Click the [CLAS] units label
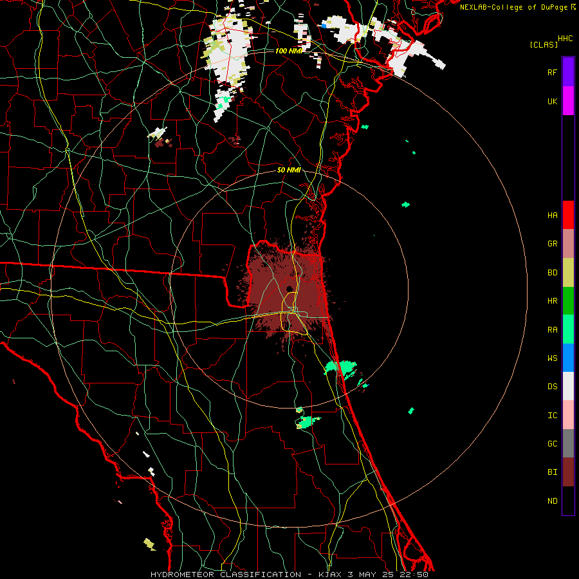The image size is (579, 579). (544, 44)
